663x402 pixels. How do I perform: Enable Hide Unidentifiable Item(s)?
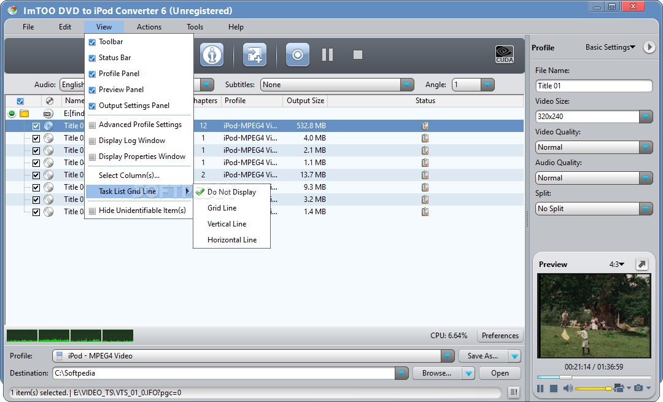coord(91,211)
